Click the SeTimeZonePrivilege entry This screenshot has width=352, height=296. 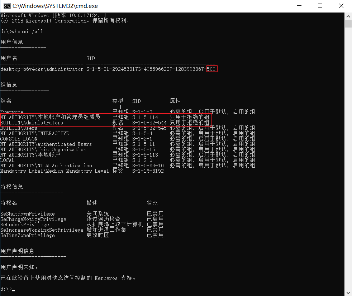click(x=28, y=235)
